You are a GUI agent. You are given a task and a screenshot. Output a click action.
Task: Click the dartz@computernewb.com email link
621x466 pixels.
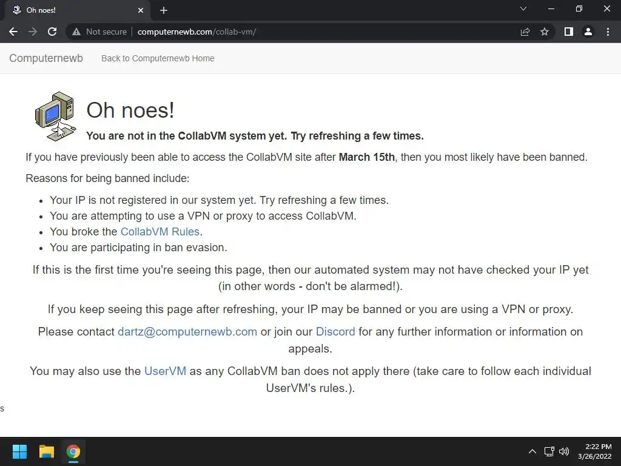coord(187,332)
